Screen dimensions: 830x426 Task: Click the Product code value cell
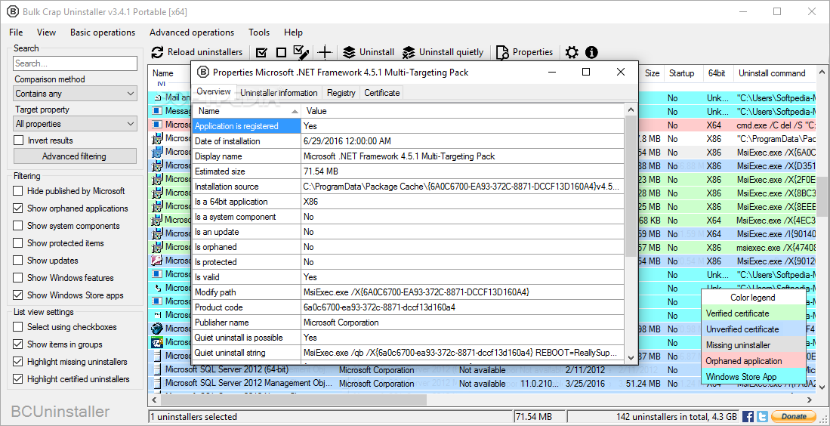point(463,307)
